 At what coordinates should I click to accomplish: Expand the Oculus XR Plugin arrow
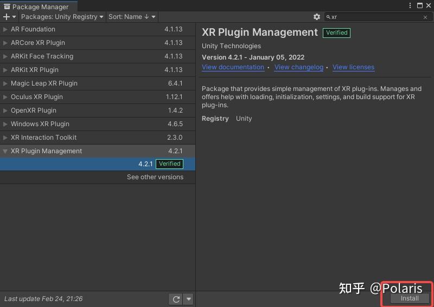tap(5, 97)
